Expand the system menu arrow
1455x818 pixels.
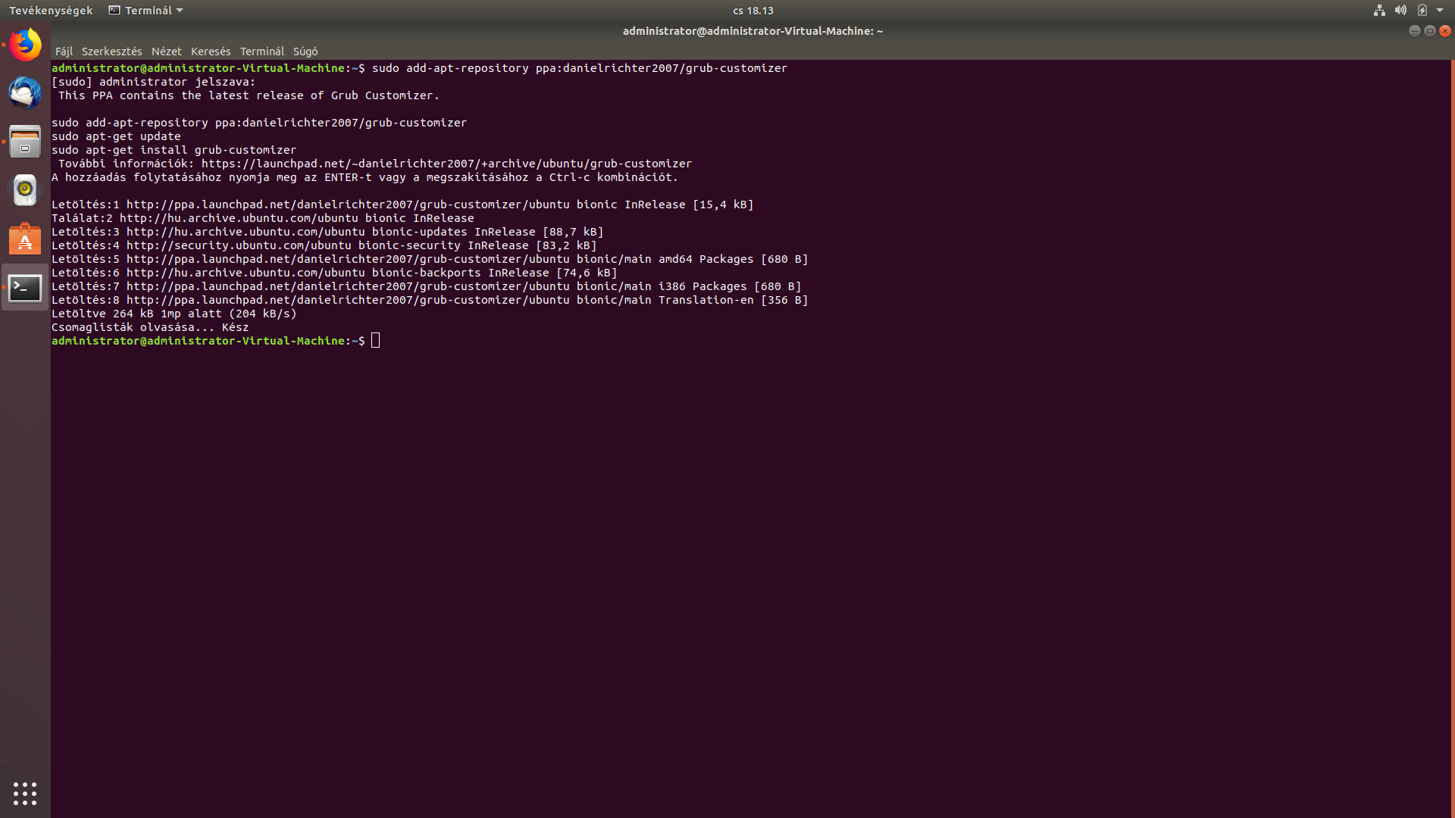1440,11
